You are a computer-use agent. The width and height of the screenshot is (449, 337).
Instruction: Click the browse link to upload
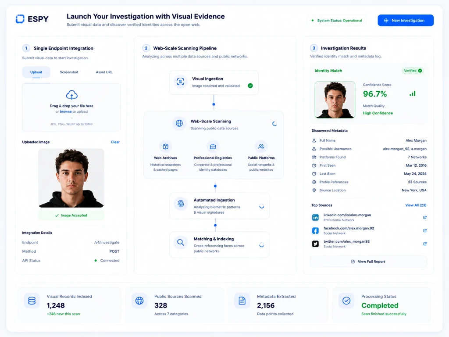tap(66, 111)
